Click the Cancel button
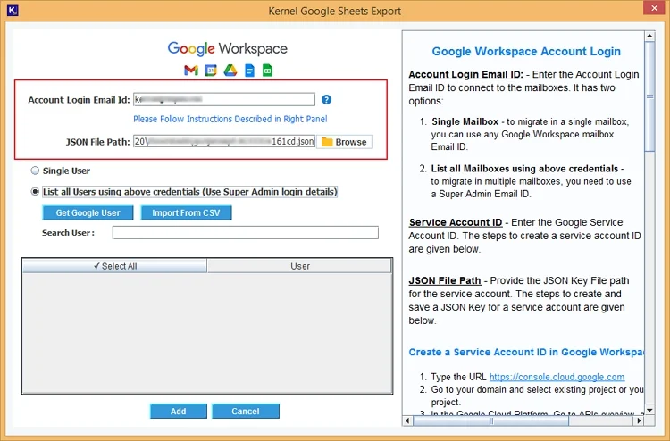 (245, 412)
